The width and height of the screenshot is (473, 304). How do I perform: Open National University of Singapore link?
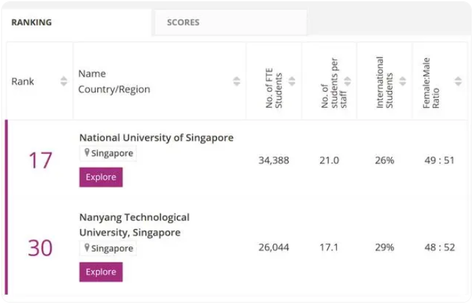(x=156, y=138)
